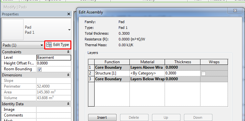Click the Level field showing Basement
Viewport: 245px width, 121px height.
(x=54, y=57)
